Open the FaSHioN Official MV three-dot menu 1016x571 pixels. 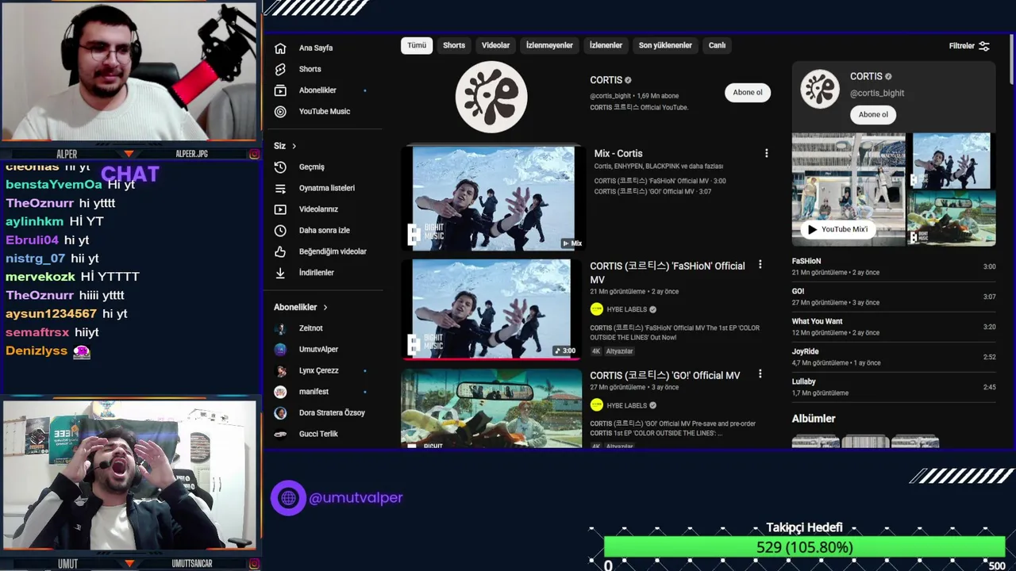[760, 265]
